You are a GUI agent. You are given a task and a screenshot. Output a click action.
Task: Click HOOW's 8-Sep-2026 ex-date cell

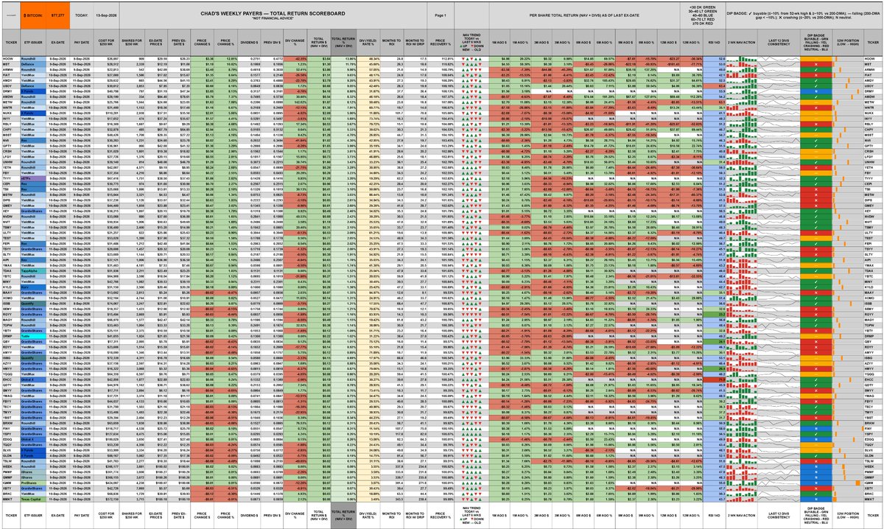coord(58,58)
